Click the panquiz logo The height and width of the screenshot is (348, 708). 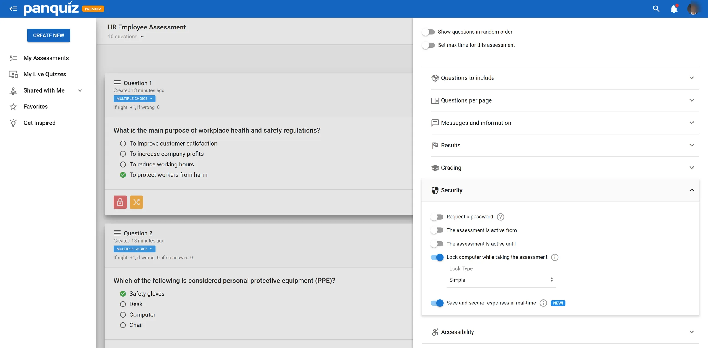click(x=51, y=8)
